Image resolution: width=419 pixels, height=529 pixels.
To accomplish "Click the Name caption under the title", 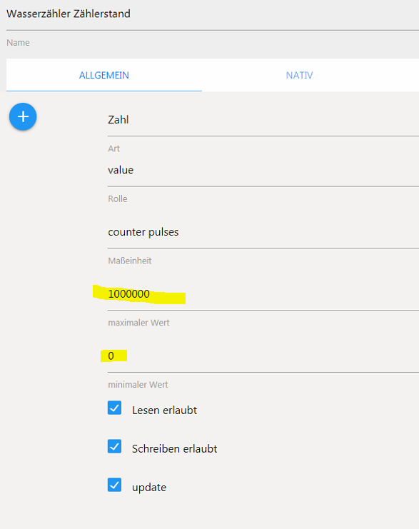I will [19, 43].
